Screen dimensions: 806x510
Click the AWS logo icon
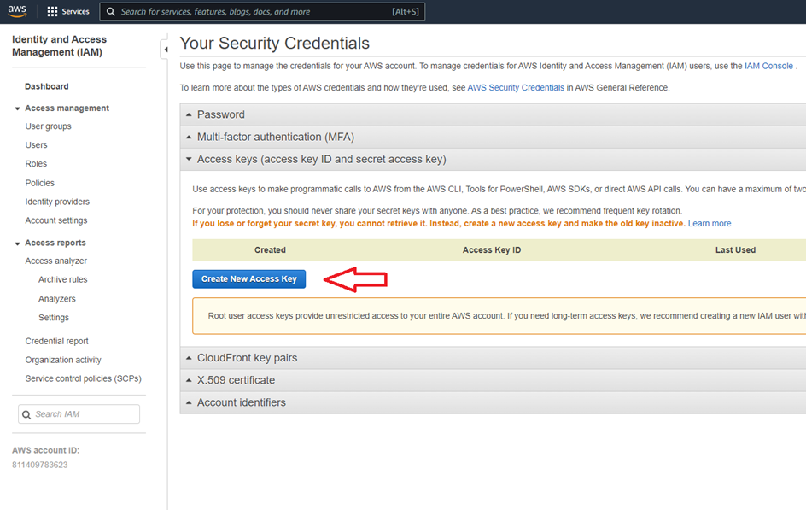click(18, 12)
